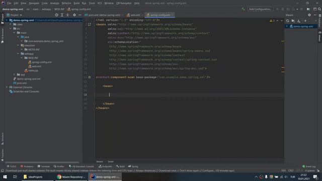The width and height of the screenshot is (322, 181).
Task: Open the Refactor menu
Action: tap(66, 3)
